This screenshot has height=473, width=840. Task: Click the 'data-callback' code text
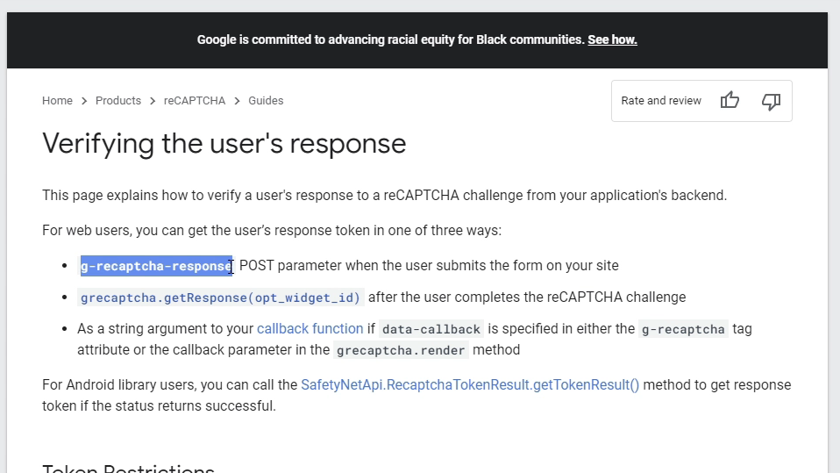pyautogui.click(x=431, y=329)
